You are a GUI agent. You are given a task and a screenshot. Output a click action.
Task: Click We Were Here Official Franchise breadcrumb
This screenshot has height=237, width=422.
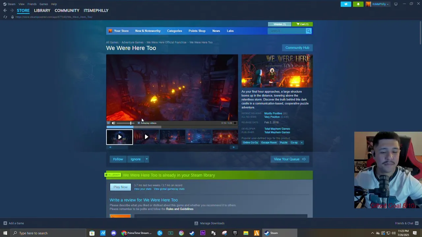[x=166, y=42]
